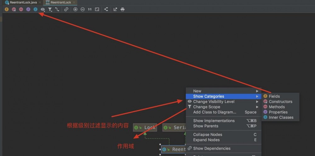The image size is (315, 156).
Task: Click the submenu arrow beside Change Scope
Action: coord(257,107)
